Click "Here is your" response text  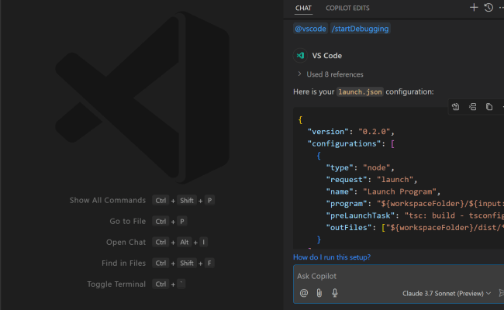(314, 92)
